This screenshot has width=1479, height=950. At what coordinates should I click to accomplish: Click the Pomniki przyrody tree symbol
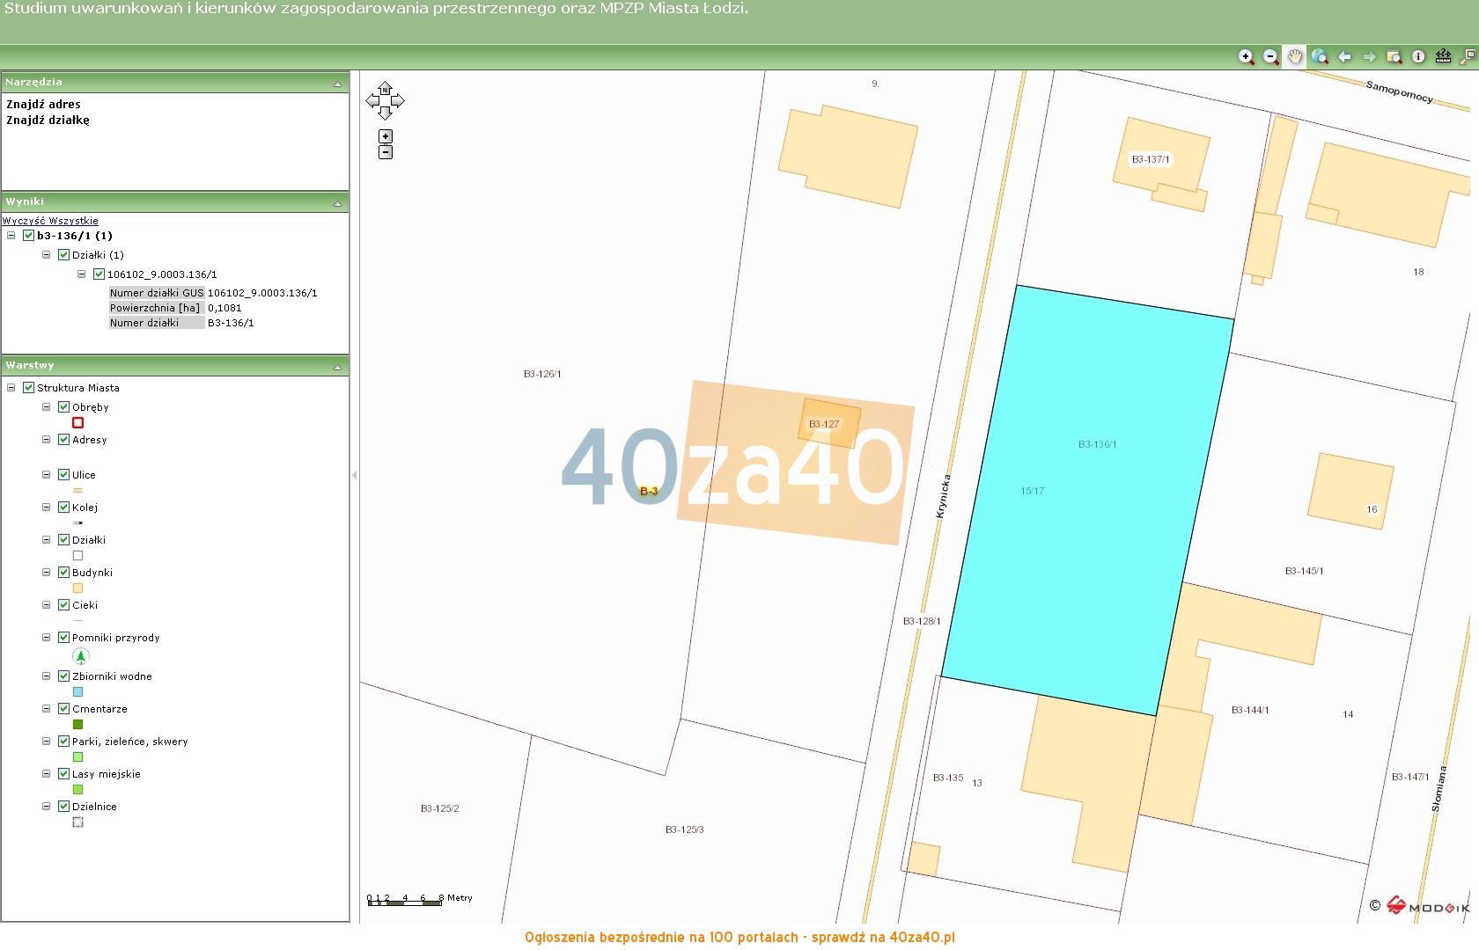coord(80,656)
